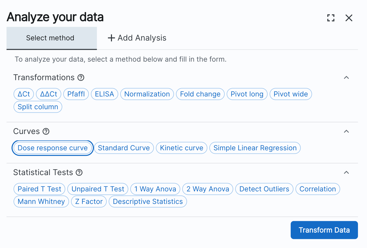Click the plus icon beside Add Analysis
This screenshot has width=367, height=248.
tap(111, 38)
